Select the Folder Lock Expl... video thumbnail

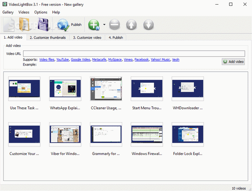pyautogui.click(x=188, y=134)
